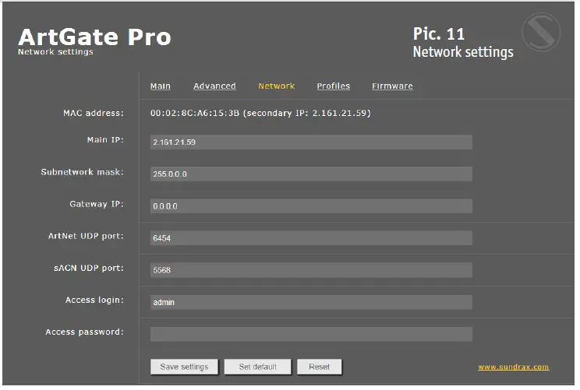Click the MAC address label

pos(94,113)
